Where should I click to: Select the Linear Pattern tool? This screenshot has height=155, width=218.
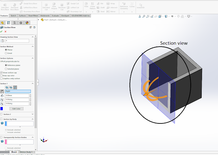[x=92, y=6]
